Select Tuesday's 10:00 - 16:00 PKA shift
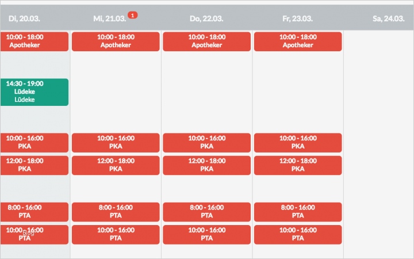The height and width of the screenshot is (259, 414). (x=34, y=143)
